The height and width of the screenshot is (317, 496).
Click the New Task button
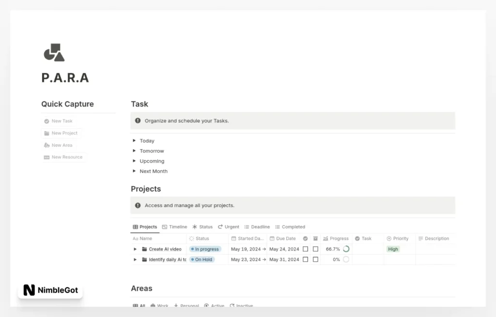coord(61,121)
